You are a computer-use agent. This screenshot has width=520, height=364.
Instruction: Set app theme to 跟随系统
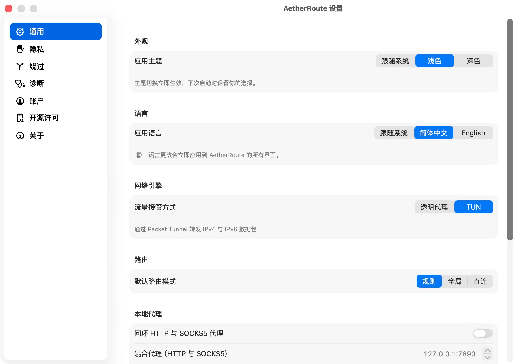tap(395, 61)
